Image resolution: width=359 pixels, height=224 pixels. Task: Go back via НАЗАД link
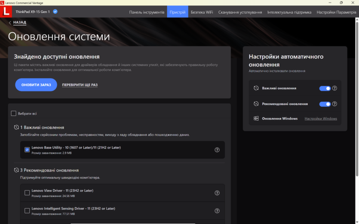click(20, 22)
